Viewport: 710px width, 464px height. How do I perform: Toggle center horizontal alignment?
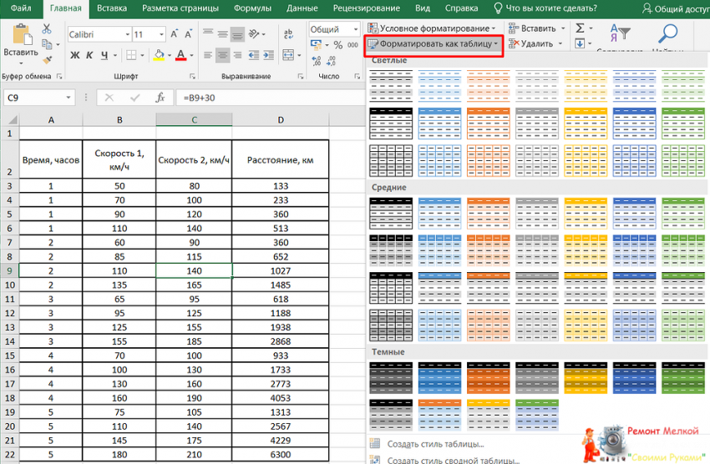pyautogui.click(x=222, y=55)
